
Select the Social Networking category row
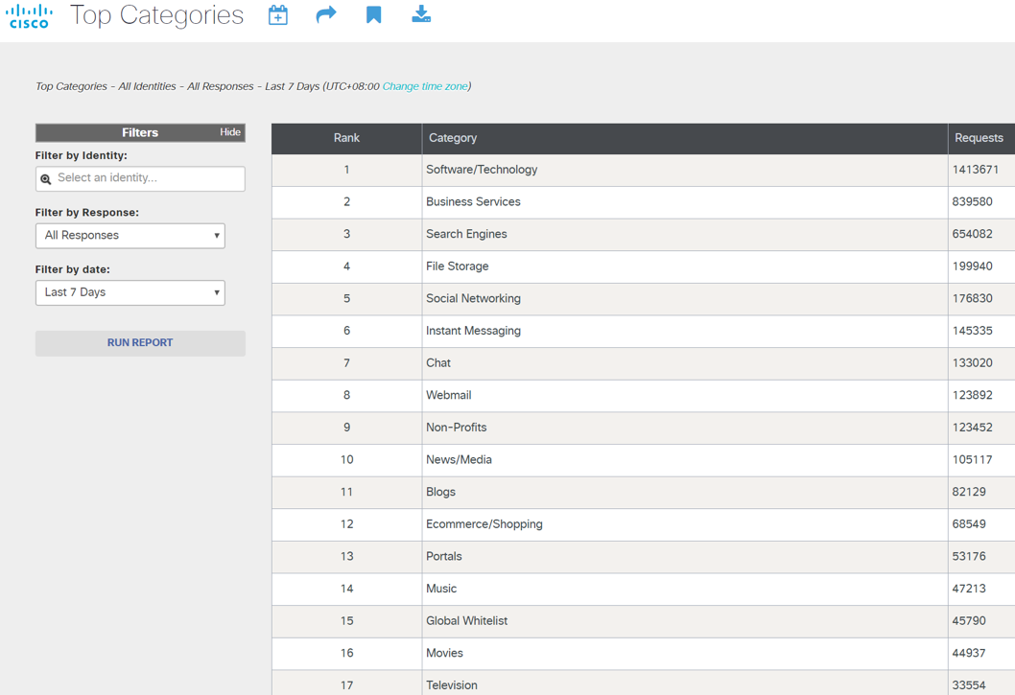(x=473, y=298)
